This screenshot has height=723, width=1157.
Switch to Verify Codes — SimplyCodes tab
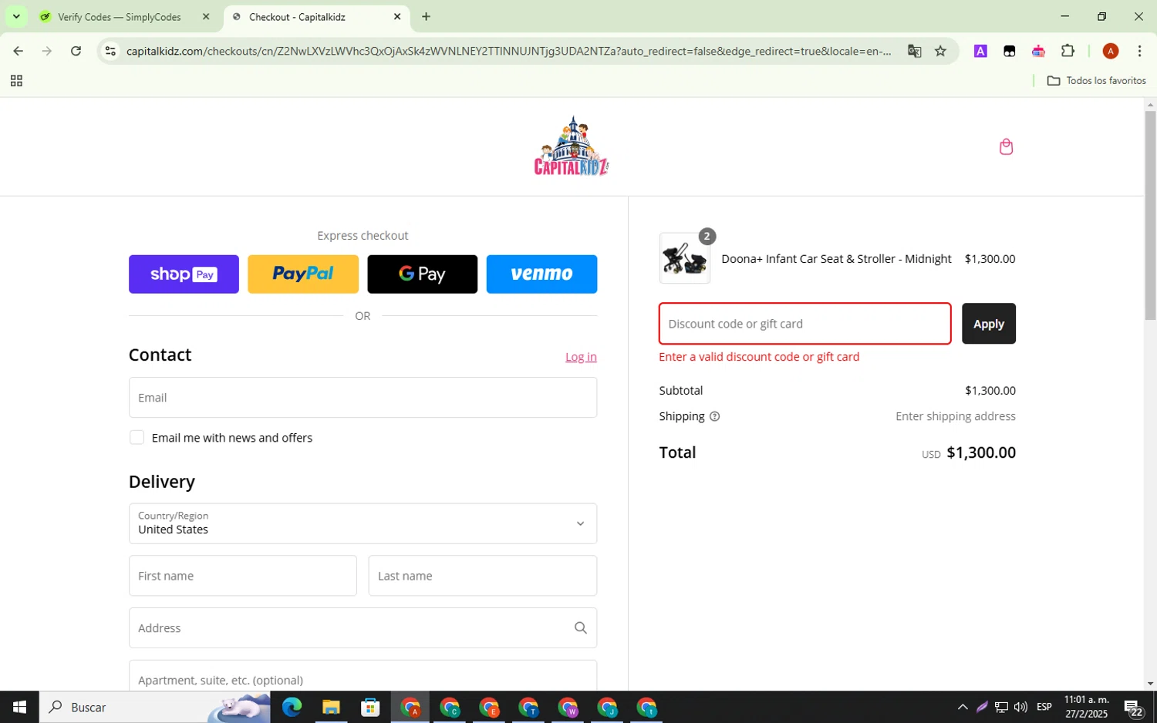120,16
